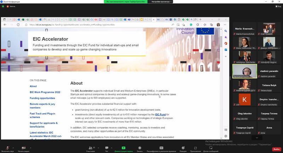
Task: Select Volodymyr Bugrov video tile
Action: click(x=269, y=57)
